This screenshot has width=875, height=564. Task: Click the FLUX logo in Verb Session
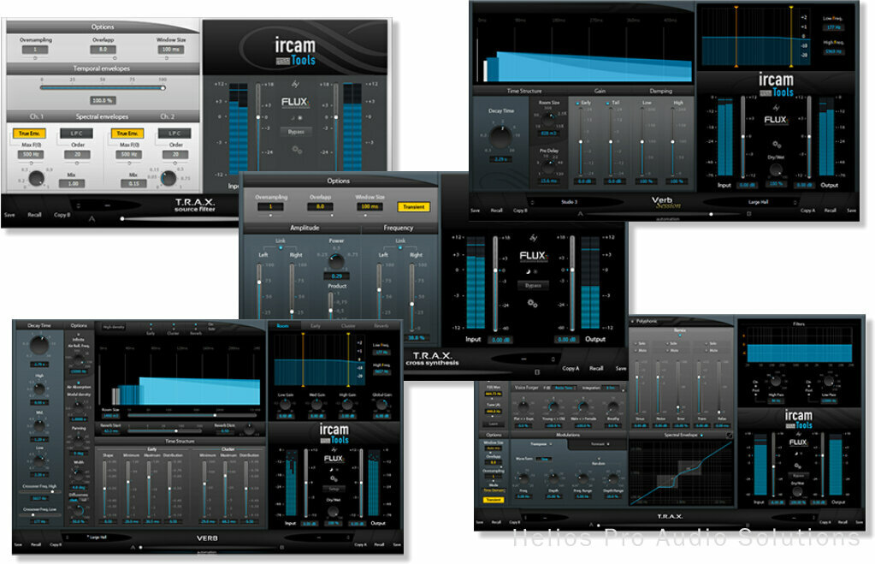tap(776, 120)
